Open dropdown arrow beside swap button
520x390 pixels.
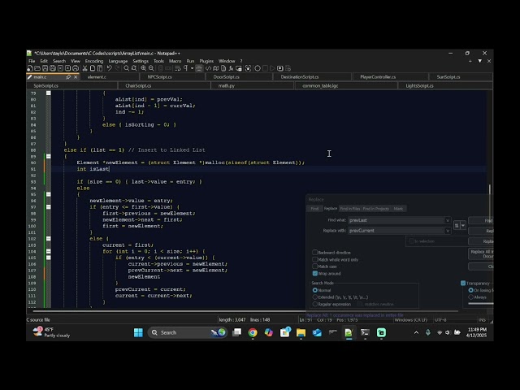[463, 226]
